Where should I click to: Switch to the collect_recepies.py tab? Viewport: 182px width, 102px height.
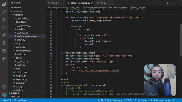80,3
